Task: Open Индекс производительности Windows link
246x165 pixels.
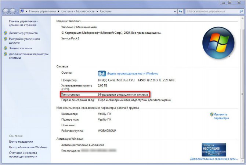Action: pos(132,73)
